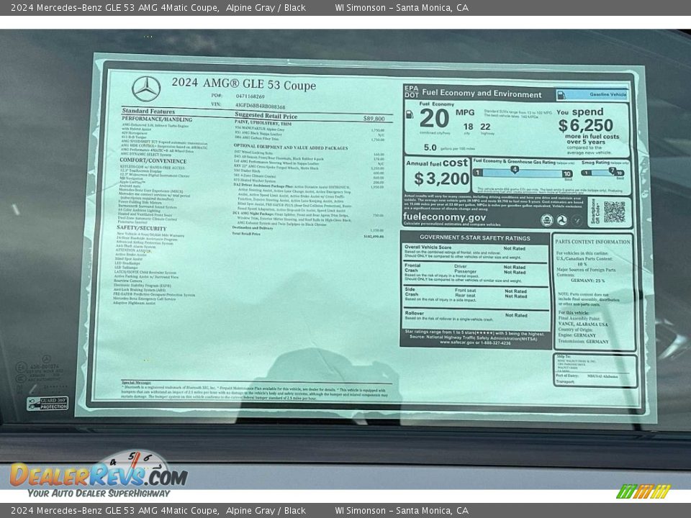Screen dimensions: 691x518
Task: Click the highway MPG value '22'
Action: click(485, 127)
